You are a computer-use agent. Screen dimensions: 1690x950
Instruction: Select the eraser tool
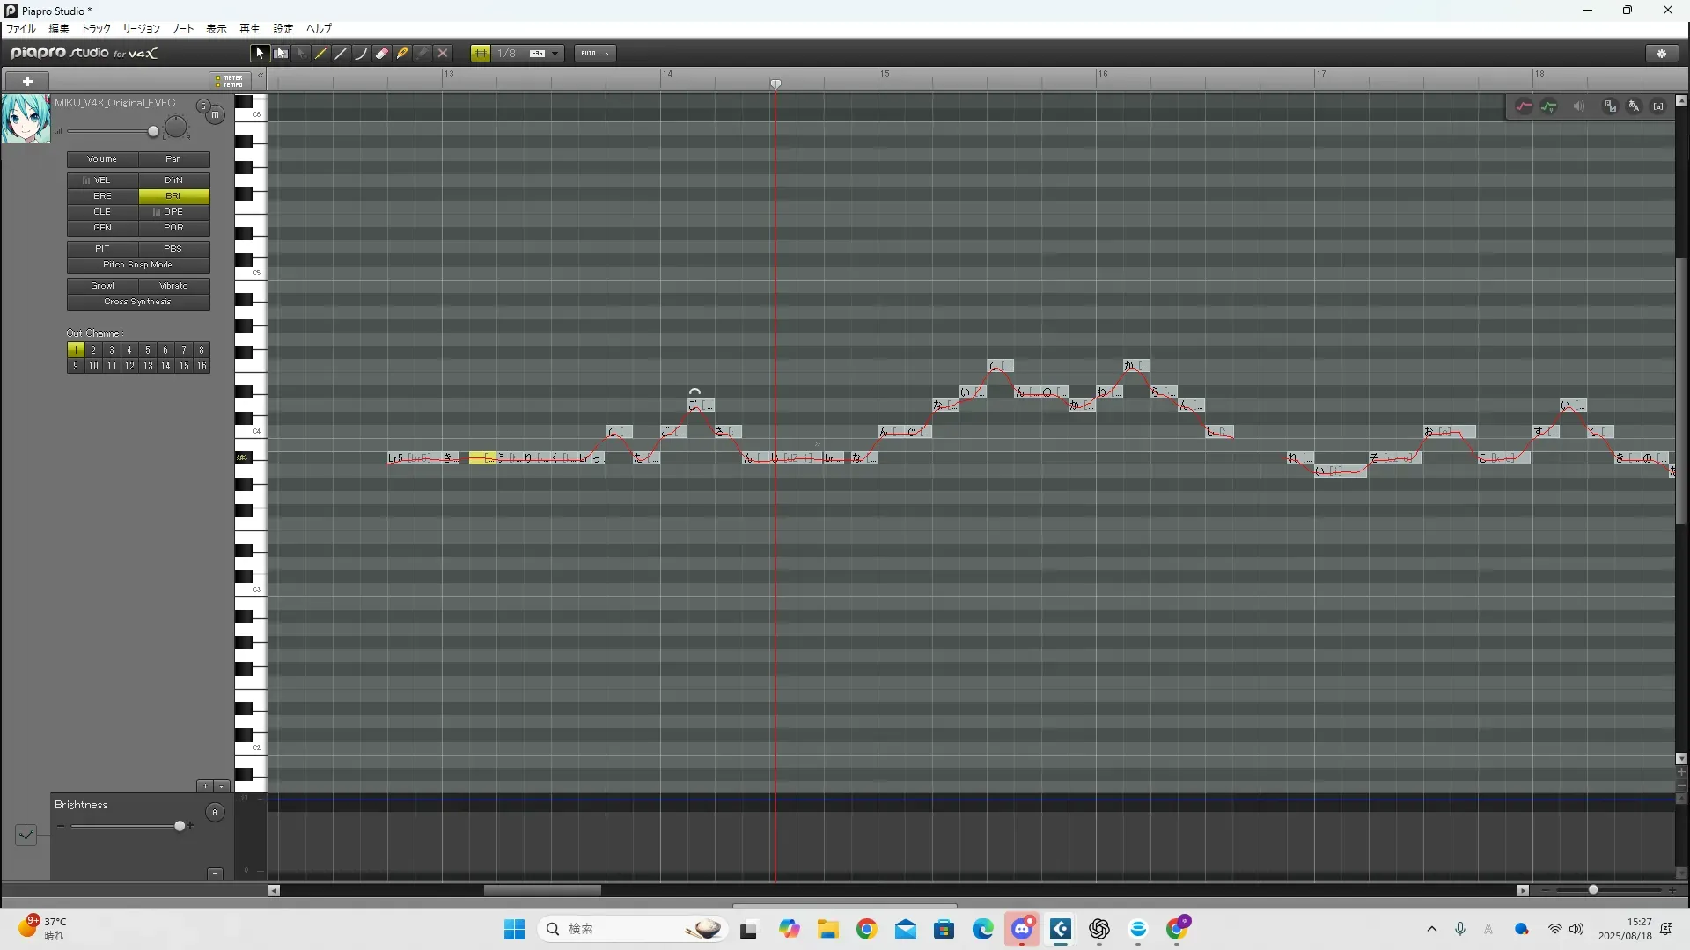[x=382, y=54]
